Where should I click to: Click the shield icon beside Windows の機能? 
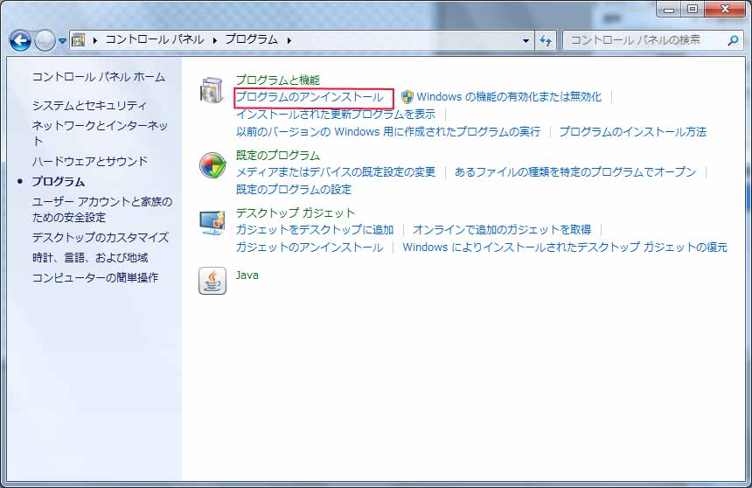[x=407, y=97]
